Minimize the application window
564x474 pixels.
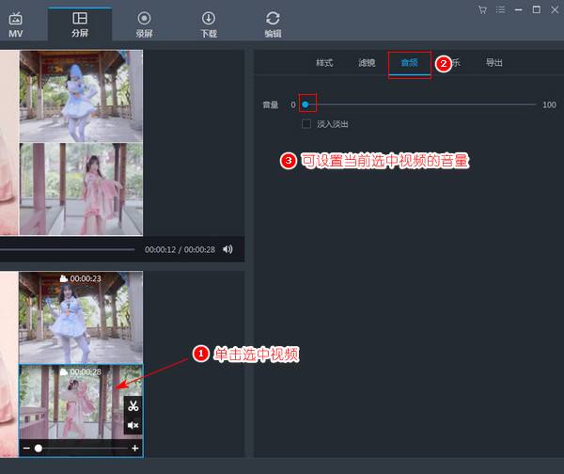pyautogui.click(x=518, y=10)
